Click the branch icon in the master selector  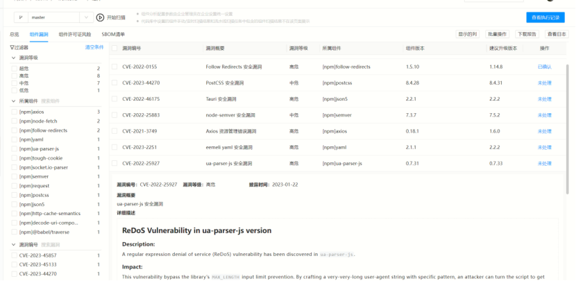pos(21,17)
